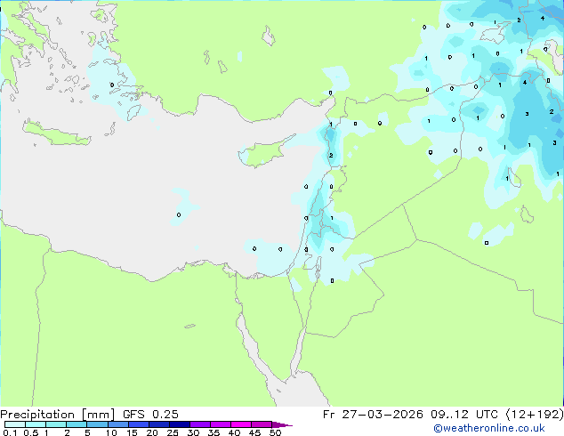Click the 'Fr 27-03-2026' forecast date text

(373, 415)
